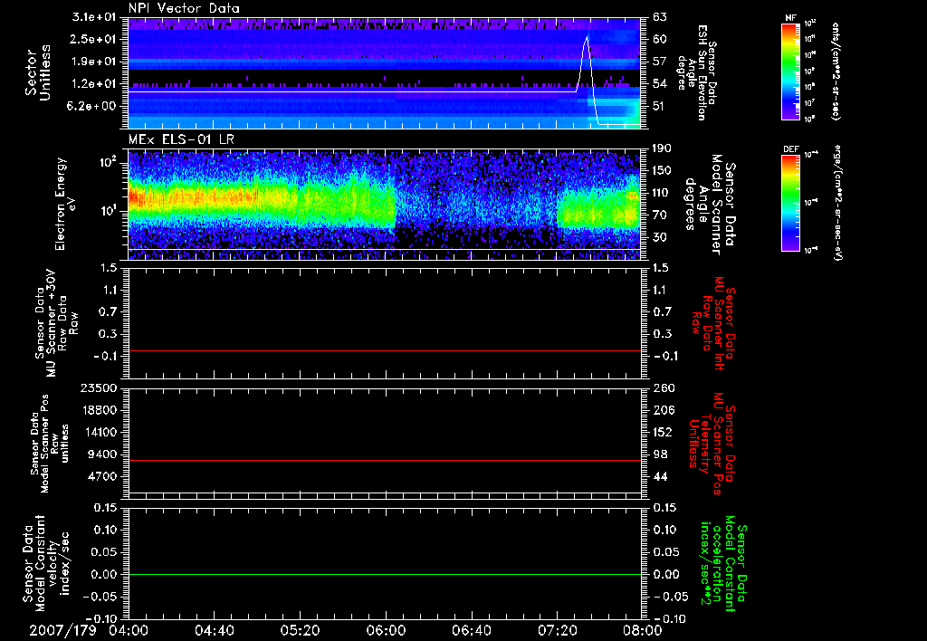The image size is (927, 641).
Task: Click the '4700' scanner position tick label
Action: click(x=102, y=476)
